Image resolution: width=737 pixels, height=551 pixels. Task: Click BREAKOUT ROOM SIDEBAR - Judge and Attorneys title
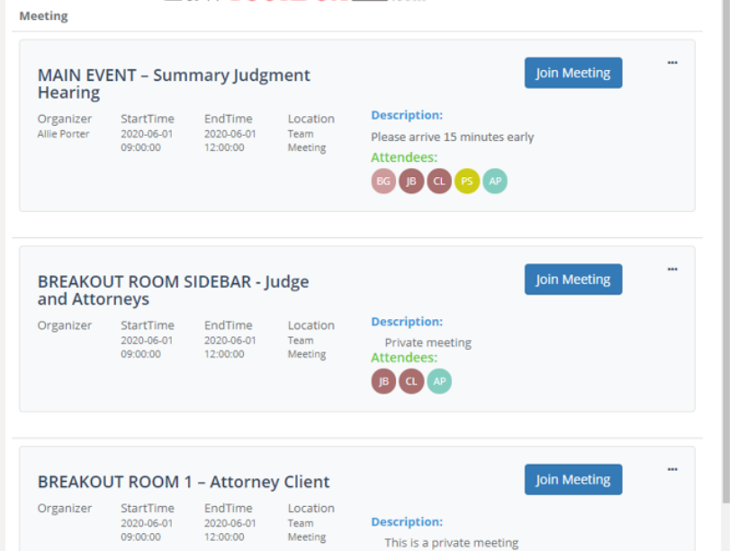[173, 290]
